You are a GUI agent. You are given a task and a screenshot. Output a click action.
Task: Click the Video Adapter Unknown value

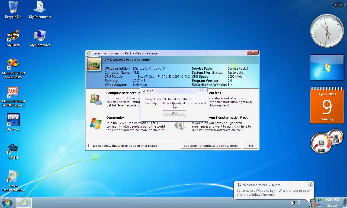[x=140, y=85]
